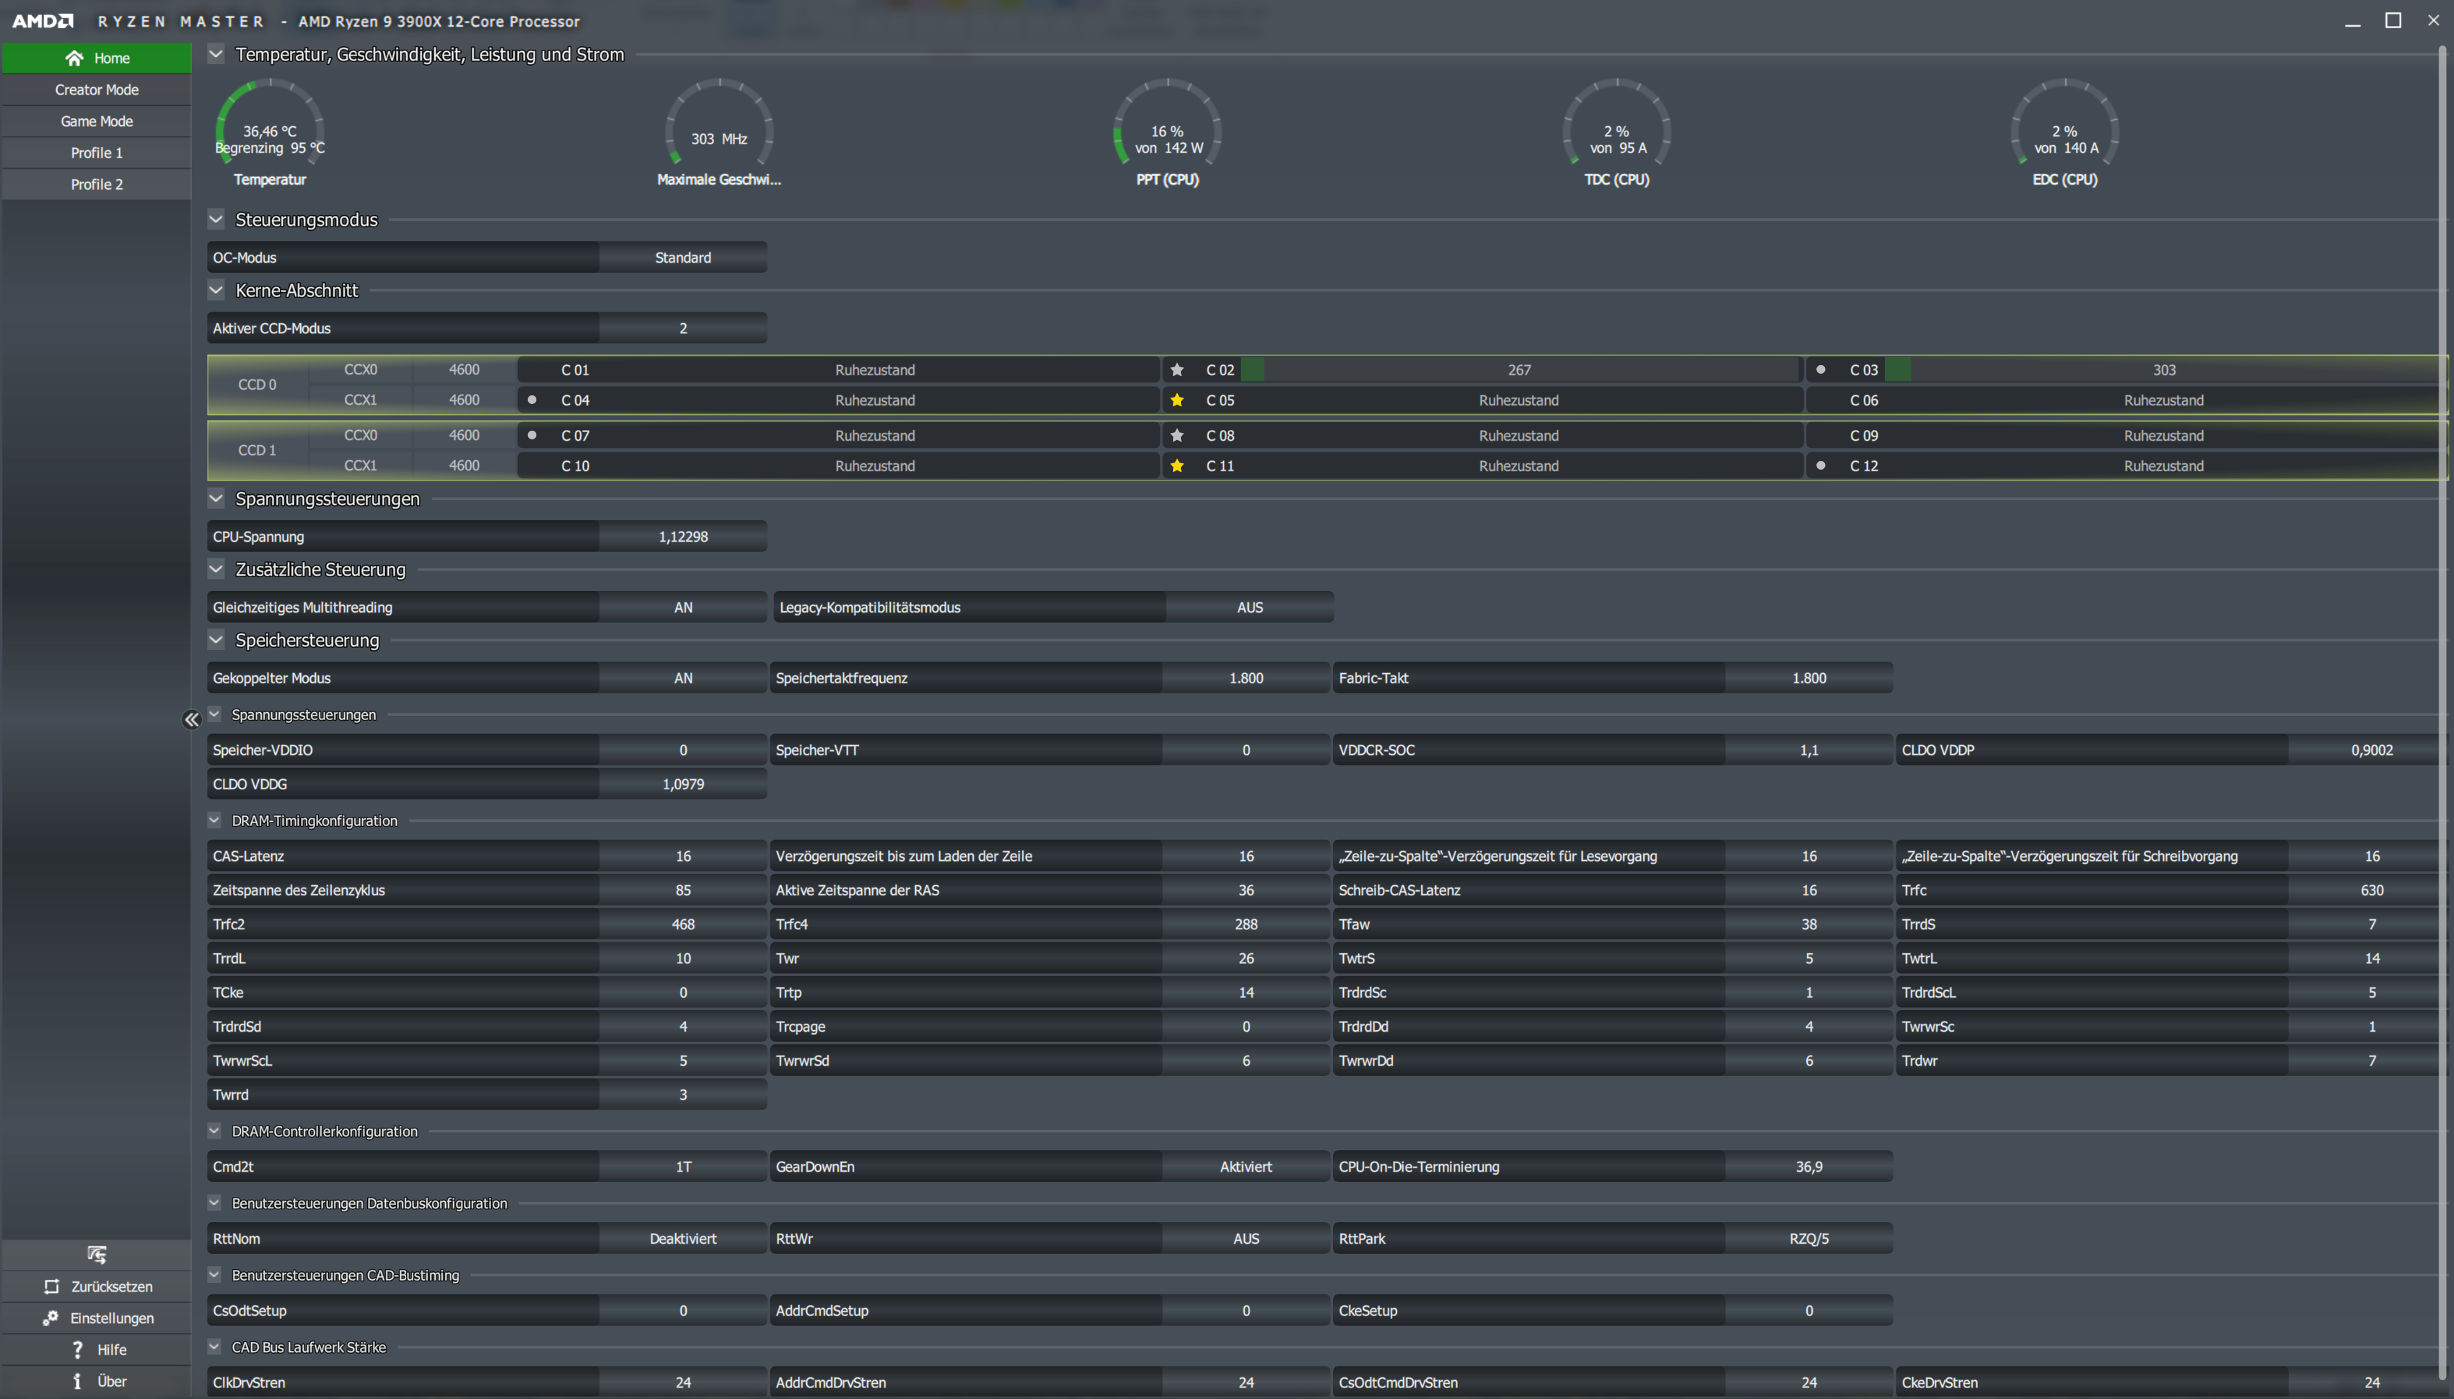Collapse the main Spannungssteuerungen section above CPU-Spannung
Viewport: 2454px width, 1399px height.
[216, 499]
